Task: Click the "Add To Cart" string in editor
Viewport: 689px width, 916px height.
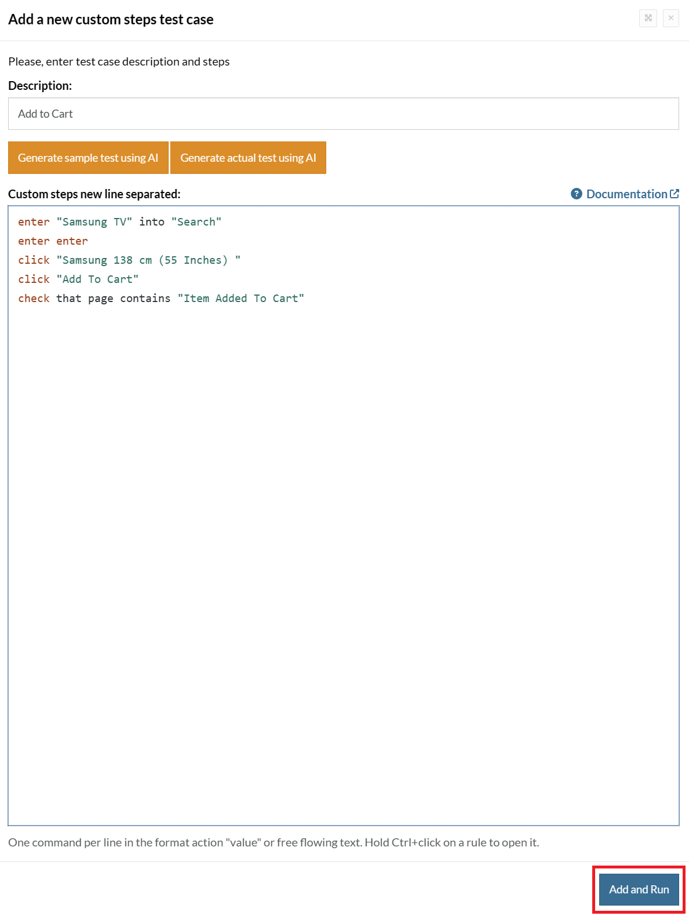Action: [97, 279]
